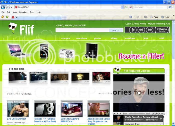The height and width of the screenshot is (126, 175).
Task: Open the recent pages dropdown beside Forward
Action: pos(11,7)
